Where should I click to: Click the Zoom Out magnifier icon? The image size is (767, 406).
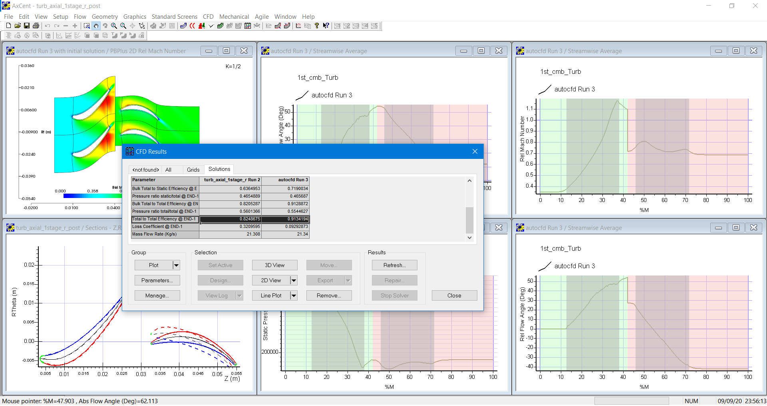(x=123, y=26)
